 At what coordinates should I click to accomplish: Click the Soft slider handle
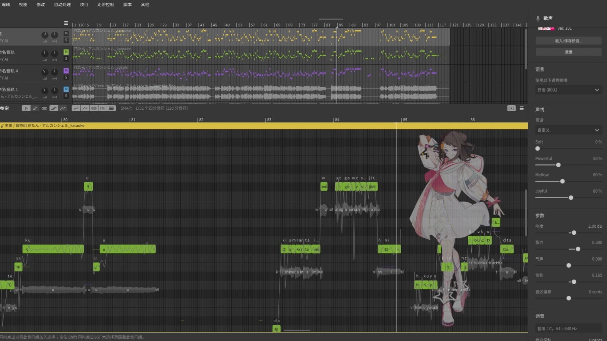click(x=538, y=149)
